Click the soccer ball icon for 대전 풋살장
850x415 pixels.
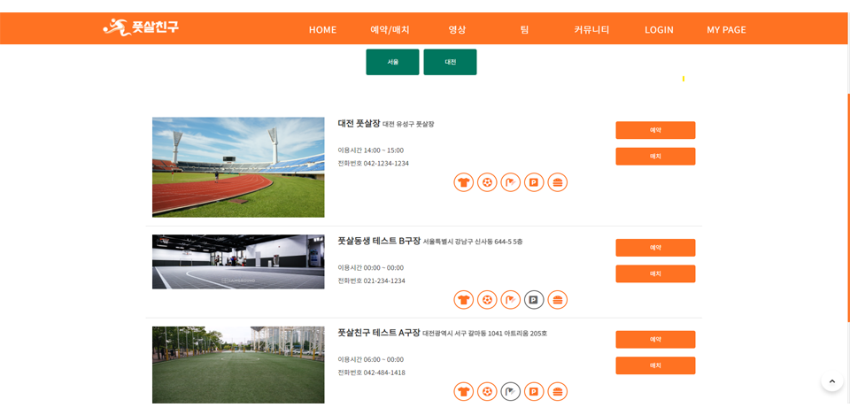(x=487, y=182)
